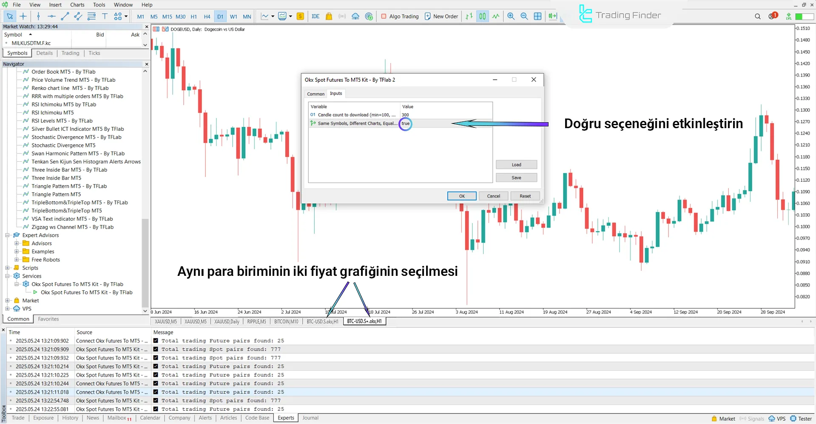
Task: Switch to the BTC-USD.S.okx,H1 chart tab
Action: click(x=322, y=322)
